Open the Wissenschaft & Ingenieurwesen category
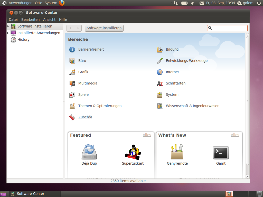The width and height of the screenshot is (263, 197). click(x=192, y=106)
